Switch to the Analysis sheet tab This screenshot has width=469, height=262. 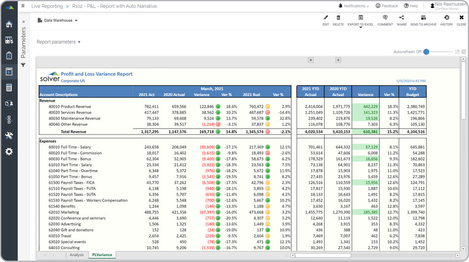[x=77, y=255]
